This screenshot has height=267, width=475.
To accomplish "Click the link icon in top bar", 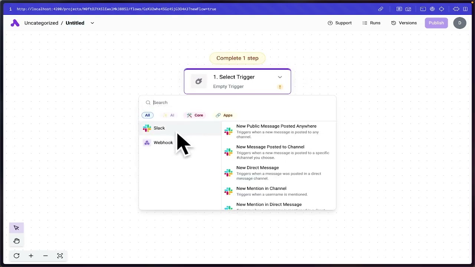I will (x=381, y=9).
